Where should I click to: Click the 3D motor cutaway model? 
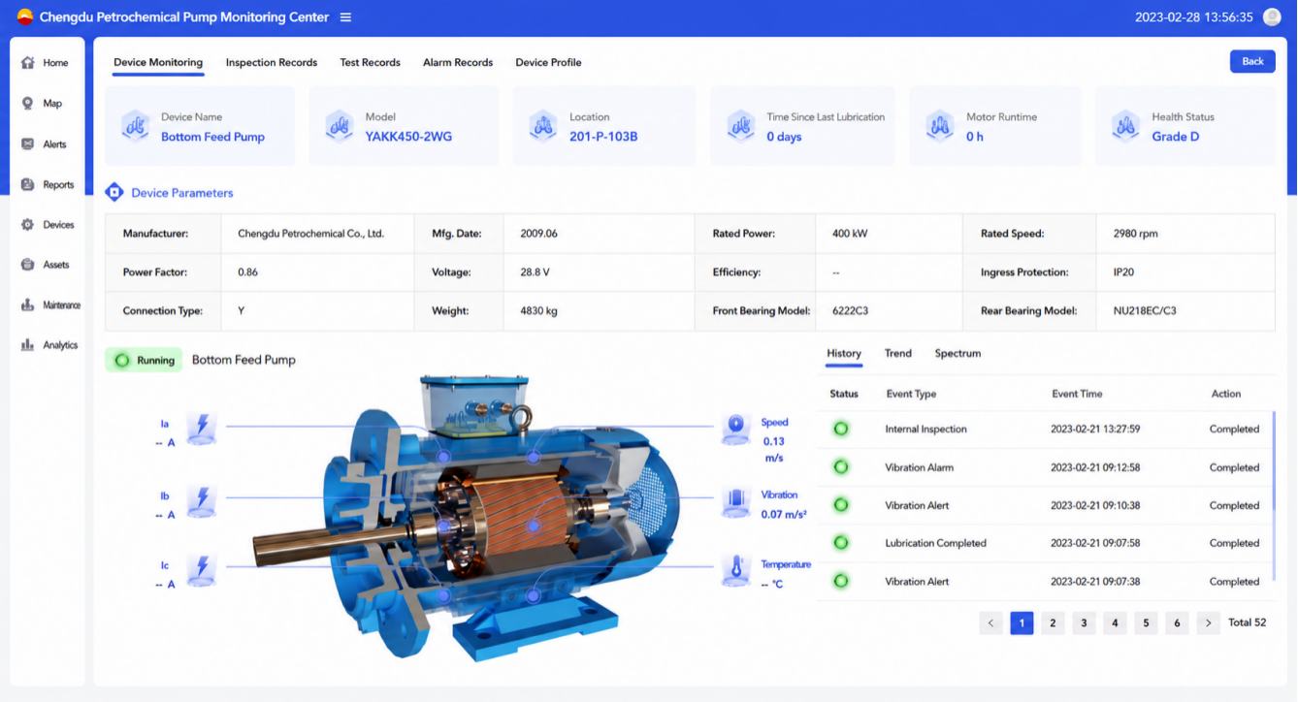point(466,519)
